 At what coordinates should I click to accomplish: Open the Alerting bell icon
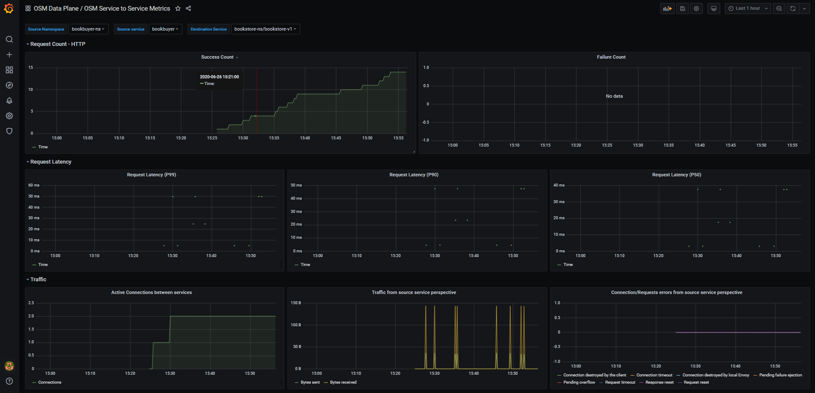coord(9,101)
